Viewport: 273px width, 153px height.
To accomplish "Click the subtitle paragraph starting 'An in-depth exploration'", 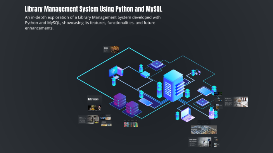I will [93, 23].
